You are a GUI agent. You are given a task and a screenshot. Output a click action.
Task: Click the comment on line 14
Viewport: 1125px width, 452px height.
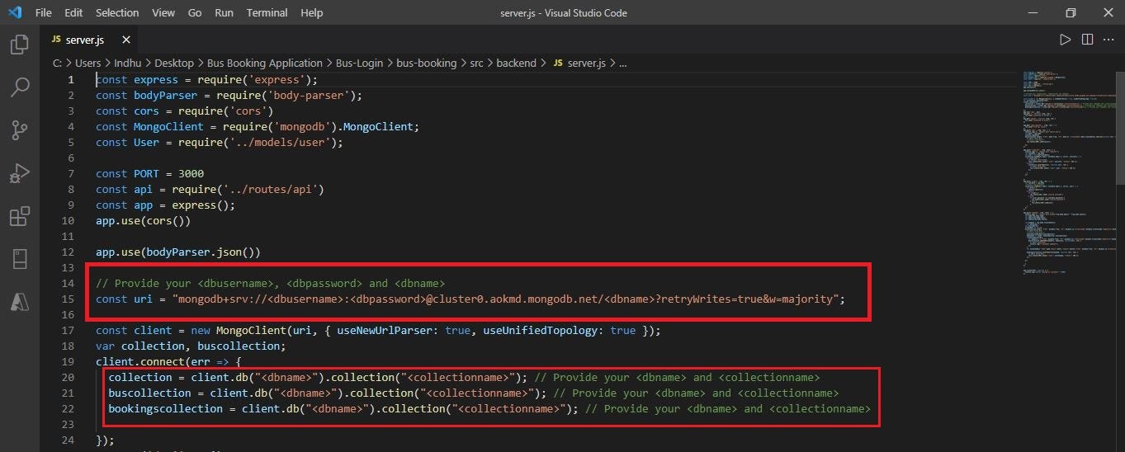coord(270,283)
